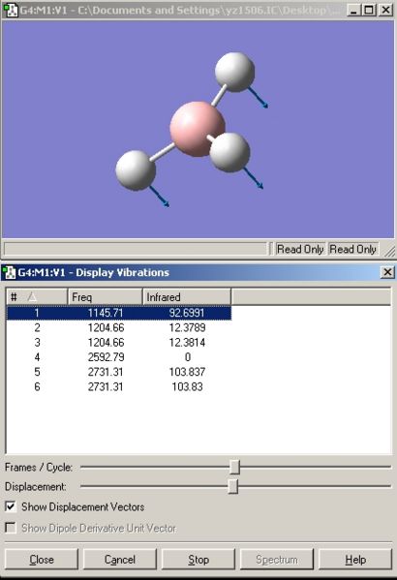Maximize the G4:M1:V1 molecule window
Screen dimensions: 397x580
click(x=369, y=10)
